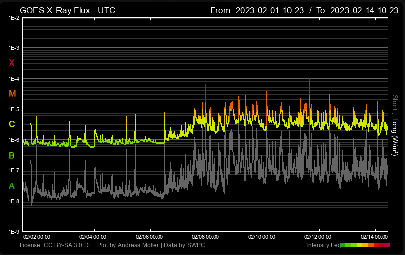Click the 02/08 00:00 time axis label
405x255 pixels.
205,236
